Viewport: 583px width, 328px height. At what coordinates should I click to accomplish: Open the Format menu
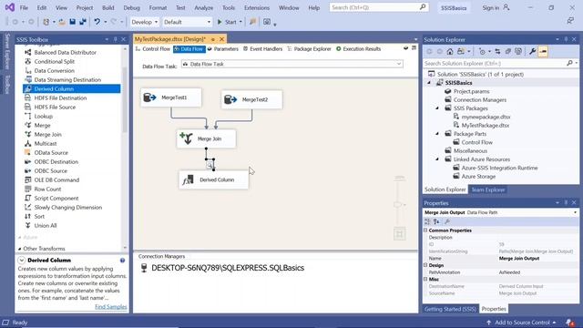pyautogui.click(x=158, y=8)
